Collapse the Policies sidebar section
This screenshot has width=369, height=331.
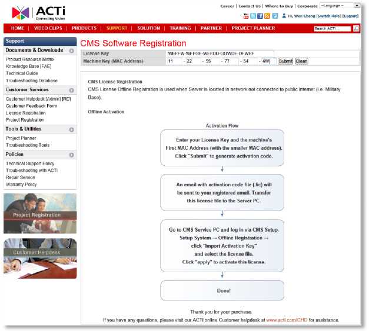click(71, 155)
